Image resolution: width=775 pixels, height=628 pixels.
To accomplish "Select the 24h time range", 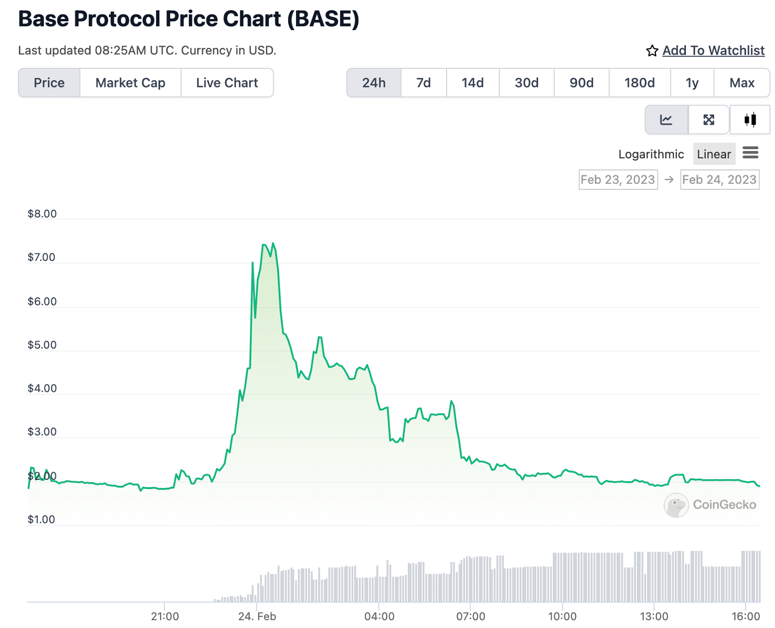I will click(374, 83).
